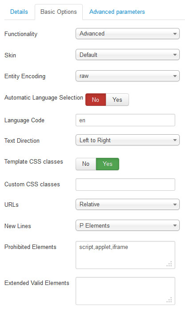Click the Language Code text field
The height and width of the screenshot is (309, 185).
pyautogui.click(x=125, y=120)
